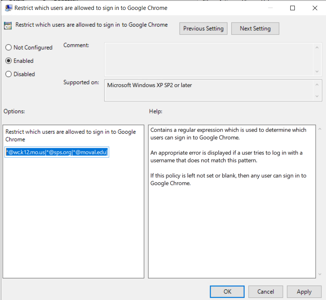Confirm the policy with OK
Image resolution: width=326 pixels, height=300 pixels.
pos(227,291)
